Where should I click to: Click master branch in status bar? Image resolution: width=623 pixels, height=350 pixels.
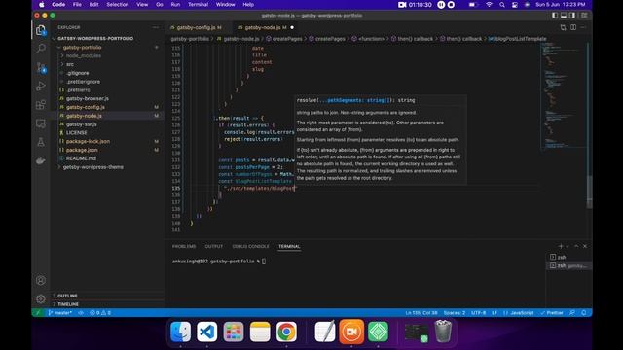point(60,313)
